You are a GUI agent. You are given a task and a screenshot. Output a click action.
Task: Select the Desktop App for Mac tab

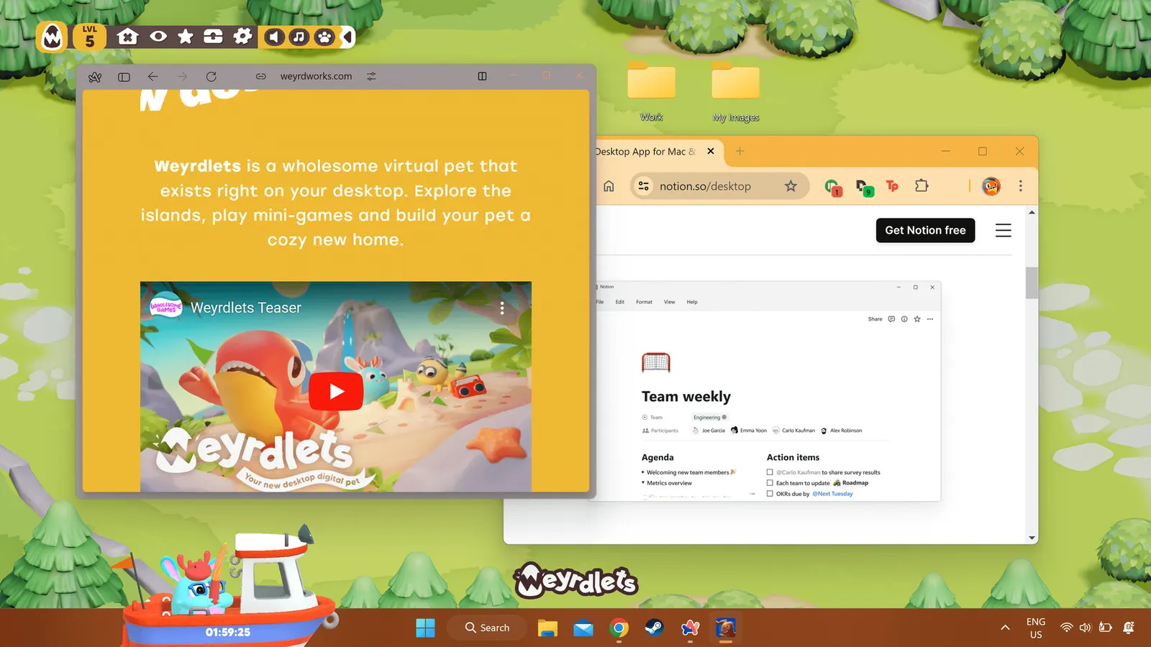645,152
